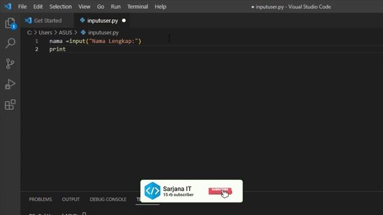Click the Users breadcrumb segment

[x=45, y=32]
